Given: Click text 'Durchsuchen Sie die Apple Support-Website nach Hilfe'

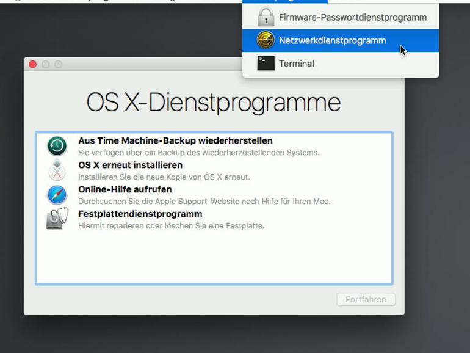Looking at the screenshot, I should pos(178,202).
